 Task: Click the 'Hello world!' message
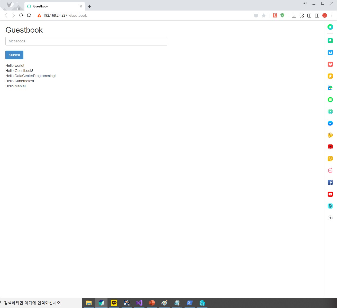point(15,66)
